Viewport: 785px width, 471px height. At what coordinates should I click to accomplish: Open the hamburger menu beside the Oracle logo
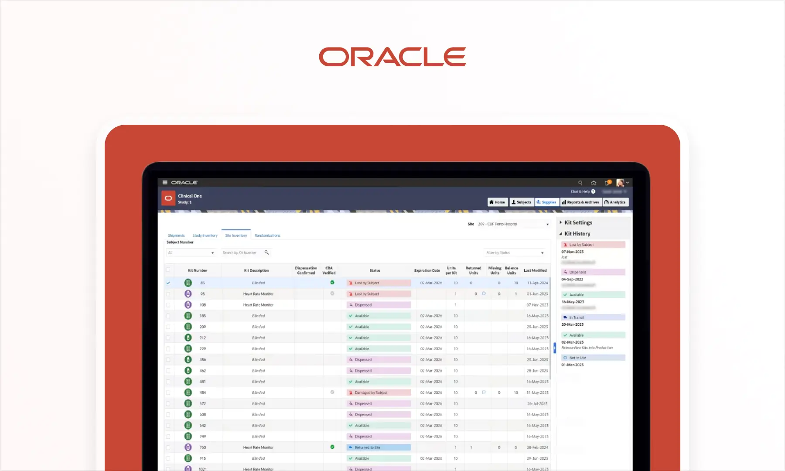(x=165, y=182)
